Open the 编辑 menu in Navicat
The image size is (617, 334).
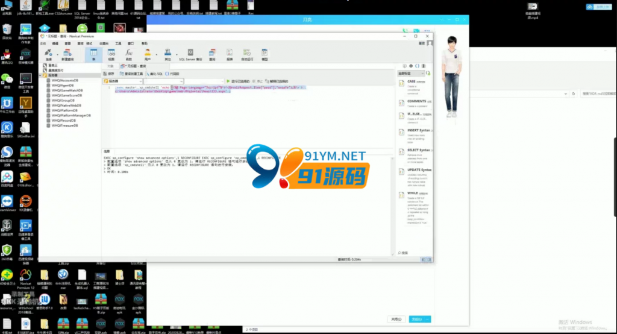55,43
